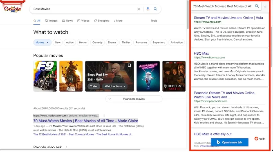Expand Watch options for Blood Red Sky

point(115,86)
